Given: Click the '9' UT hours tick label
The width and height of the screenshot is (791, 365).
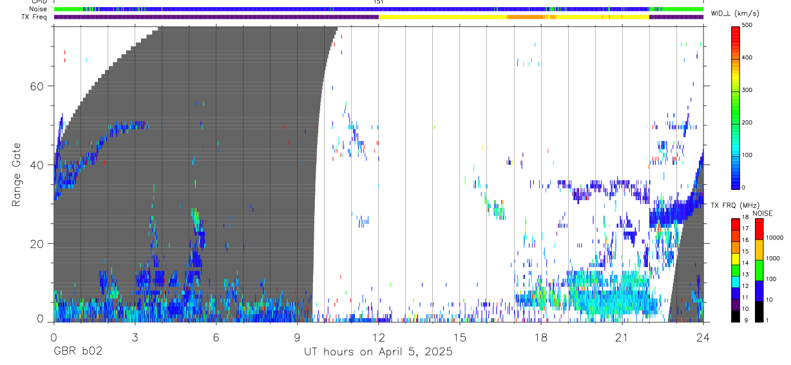Looking at the screenshot, I should 298,337.
